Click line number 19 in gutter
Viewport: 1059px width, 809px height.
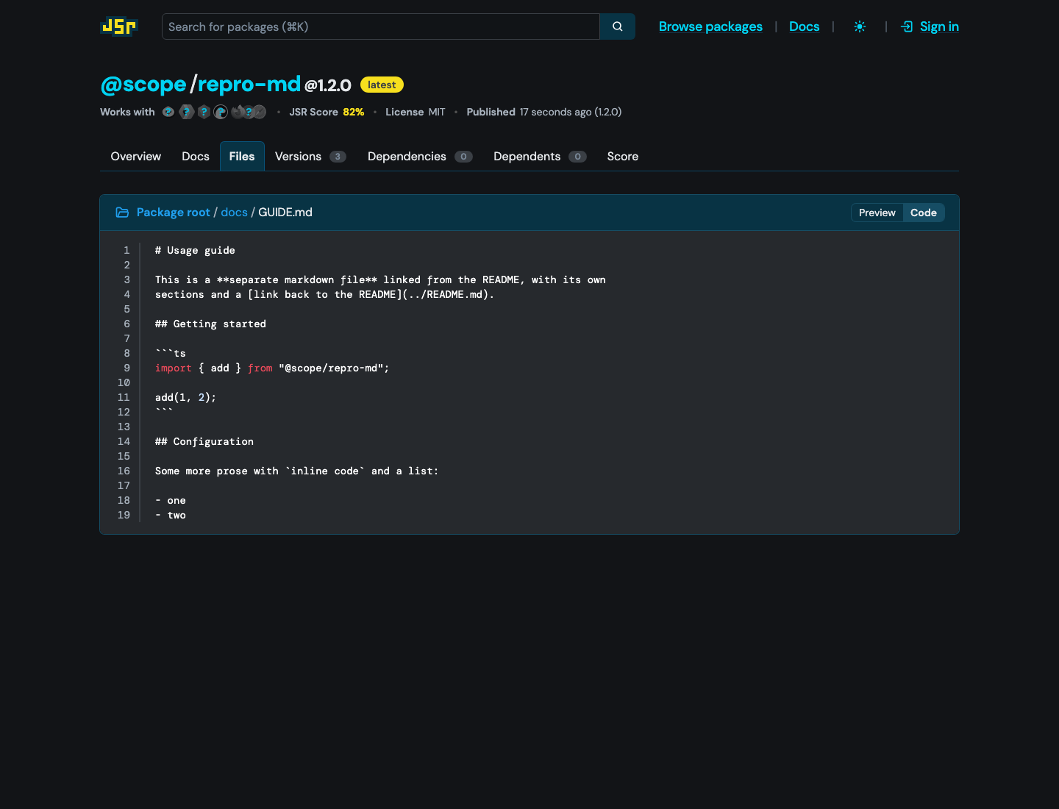pyautogui.click(x=124, y=515)
